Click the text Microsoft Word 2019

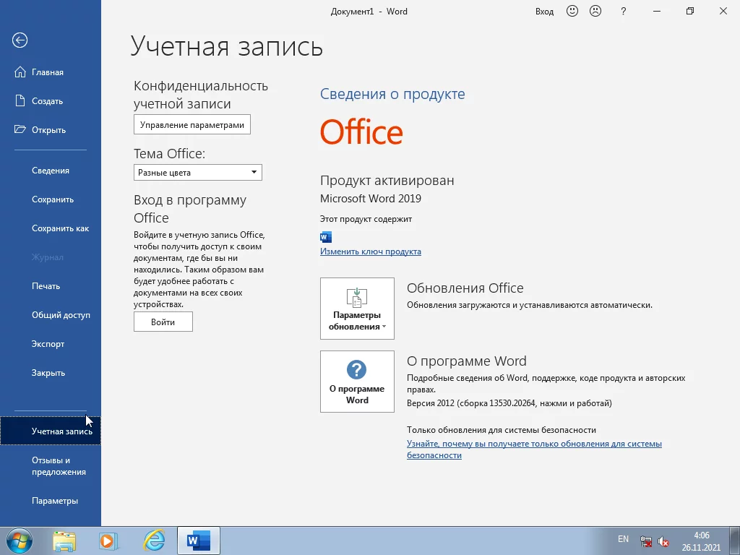[x=371, y=199]
